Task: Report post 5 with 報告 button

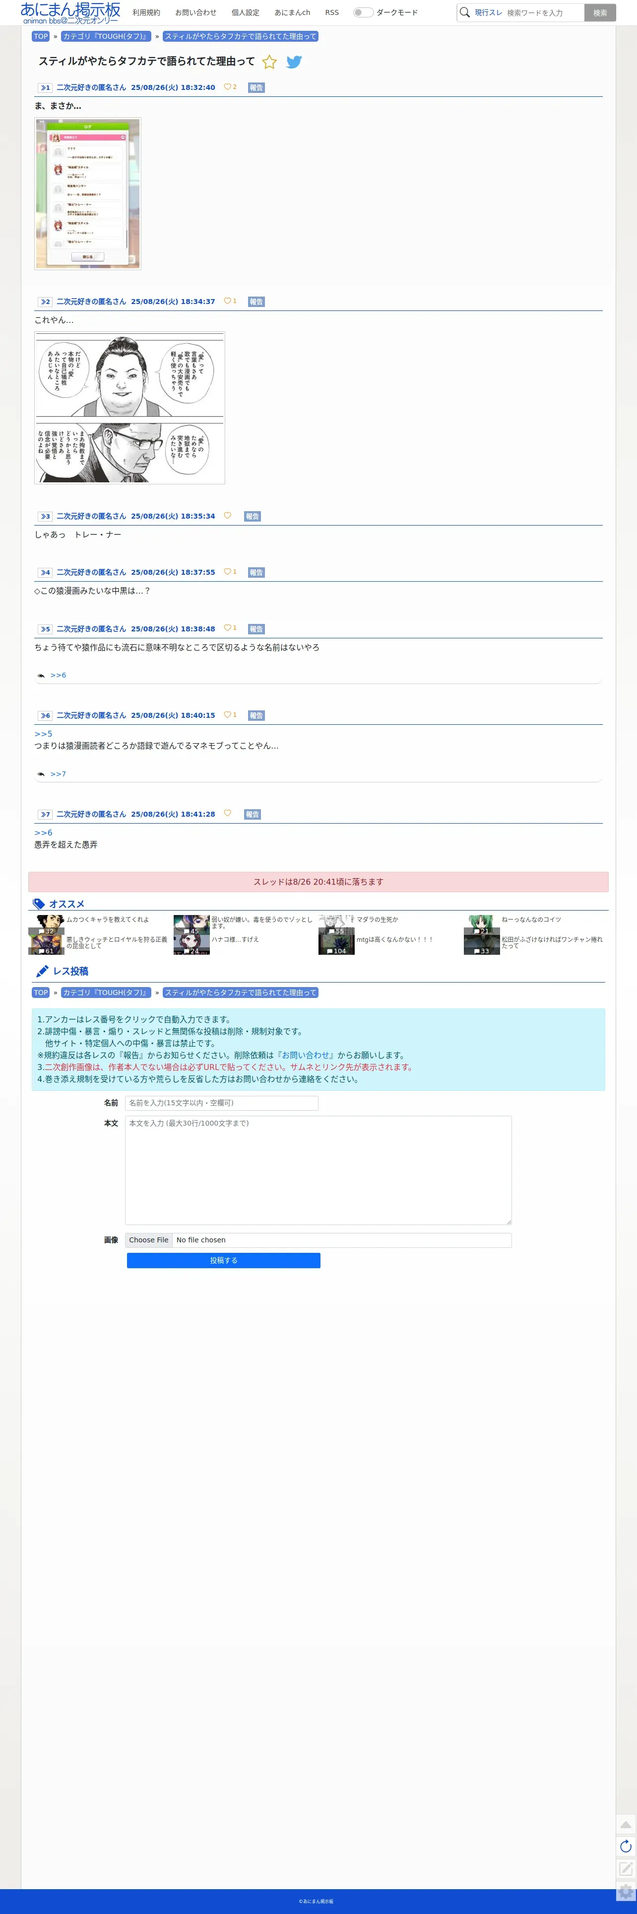Action: 256,629
